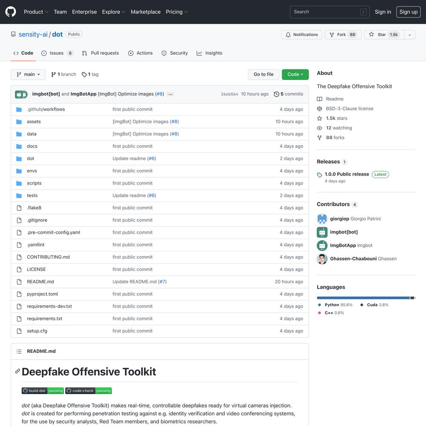Screen dimensions: 426x426
Task: Open the pyproject.toml file
Action: pos(42,294)
